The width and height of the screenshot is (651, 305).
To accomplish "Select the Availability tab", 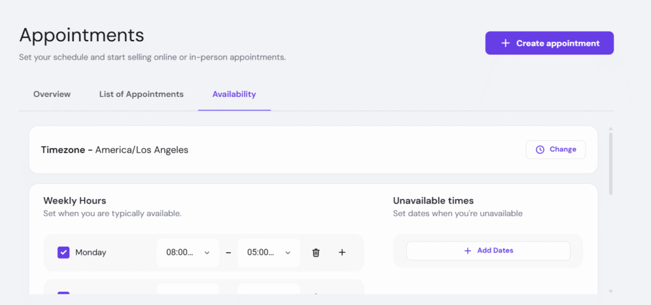I will coord(234,94).
